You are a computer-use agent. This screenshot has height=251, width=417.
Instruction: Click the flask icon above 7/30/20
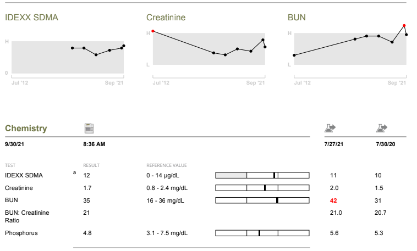382,128
